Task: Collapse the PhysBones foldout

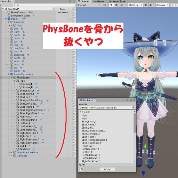Action: click(x=11, y=78)
